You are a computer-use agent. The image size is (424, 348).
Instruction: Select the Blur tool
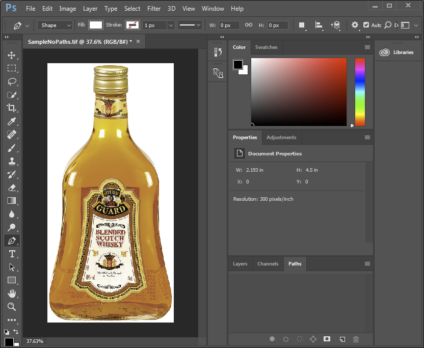point(11,214)
